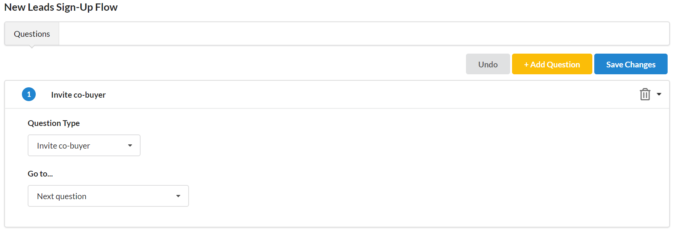Switch to the Questions tab

(x=32, y=34)
